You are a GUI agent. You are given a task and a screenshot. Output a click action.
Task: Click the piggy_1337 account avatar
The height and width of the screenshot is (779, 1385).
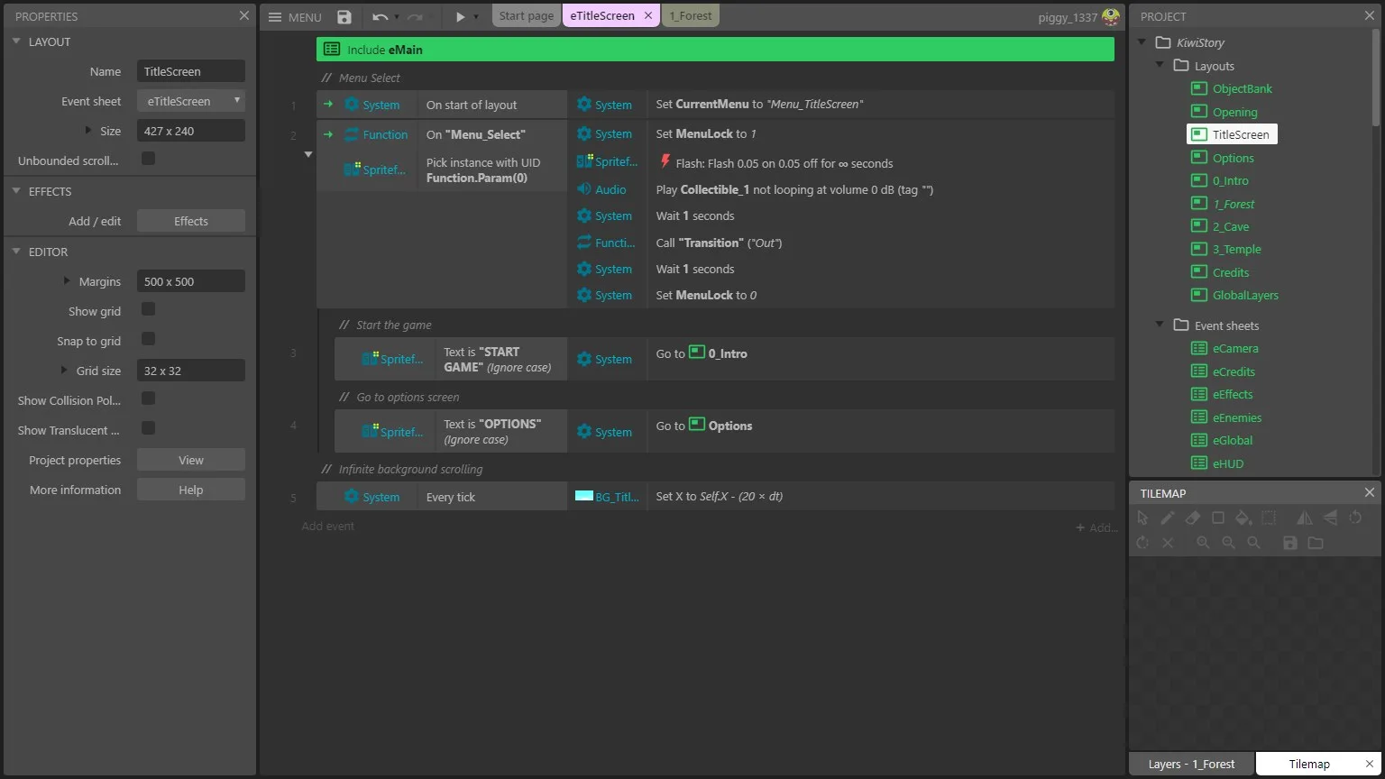1110,17
